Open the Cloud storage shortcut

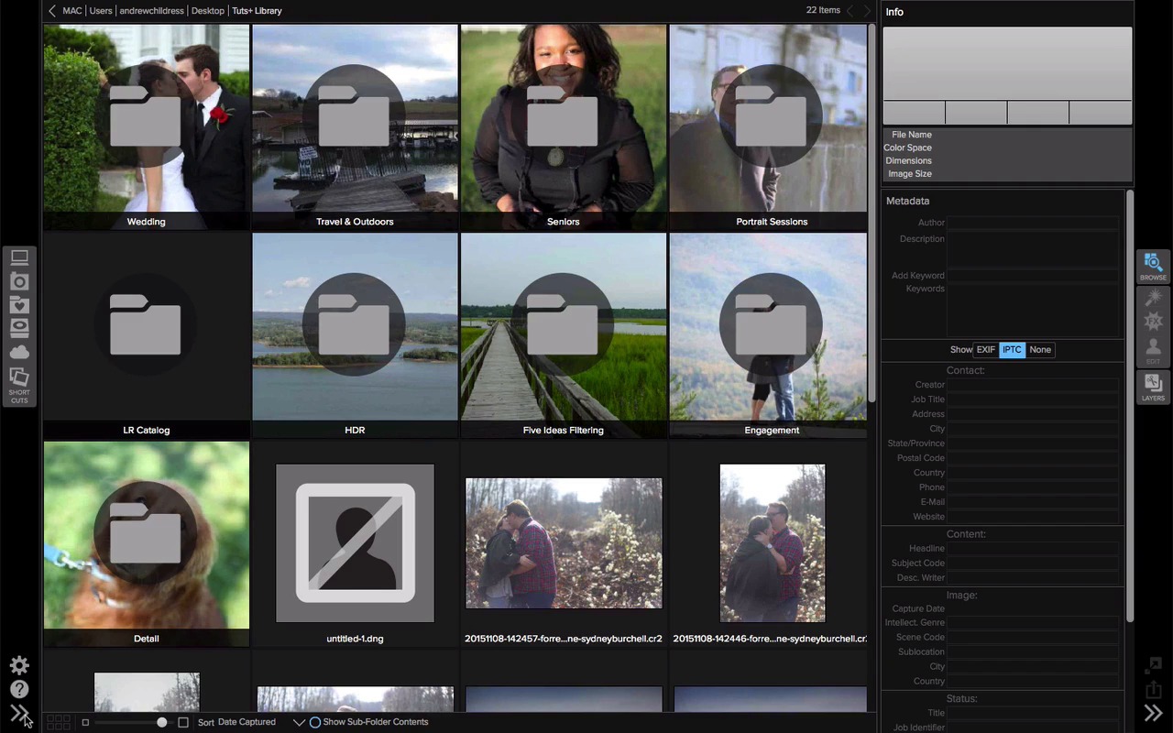(19, 353)
